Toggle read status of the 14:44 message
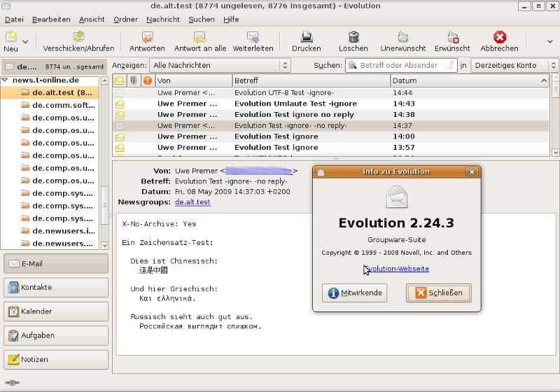 click(x=120, y=92)
